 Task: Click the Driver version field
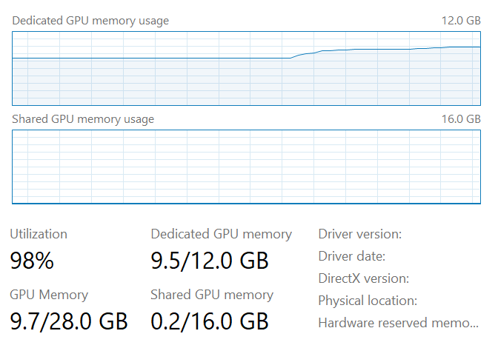pos(359,234)
